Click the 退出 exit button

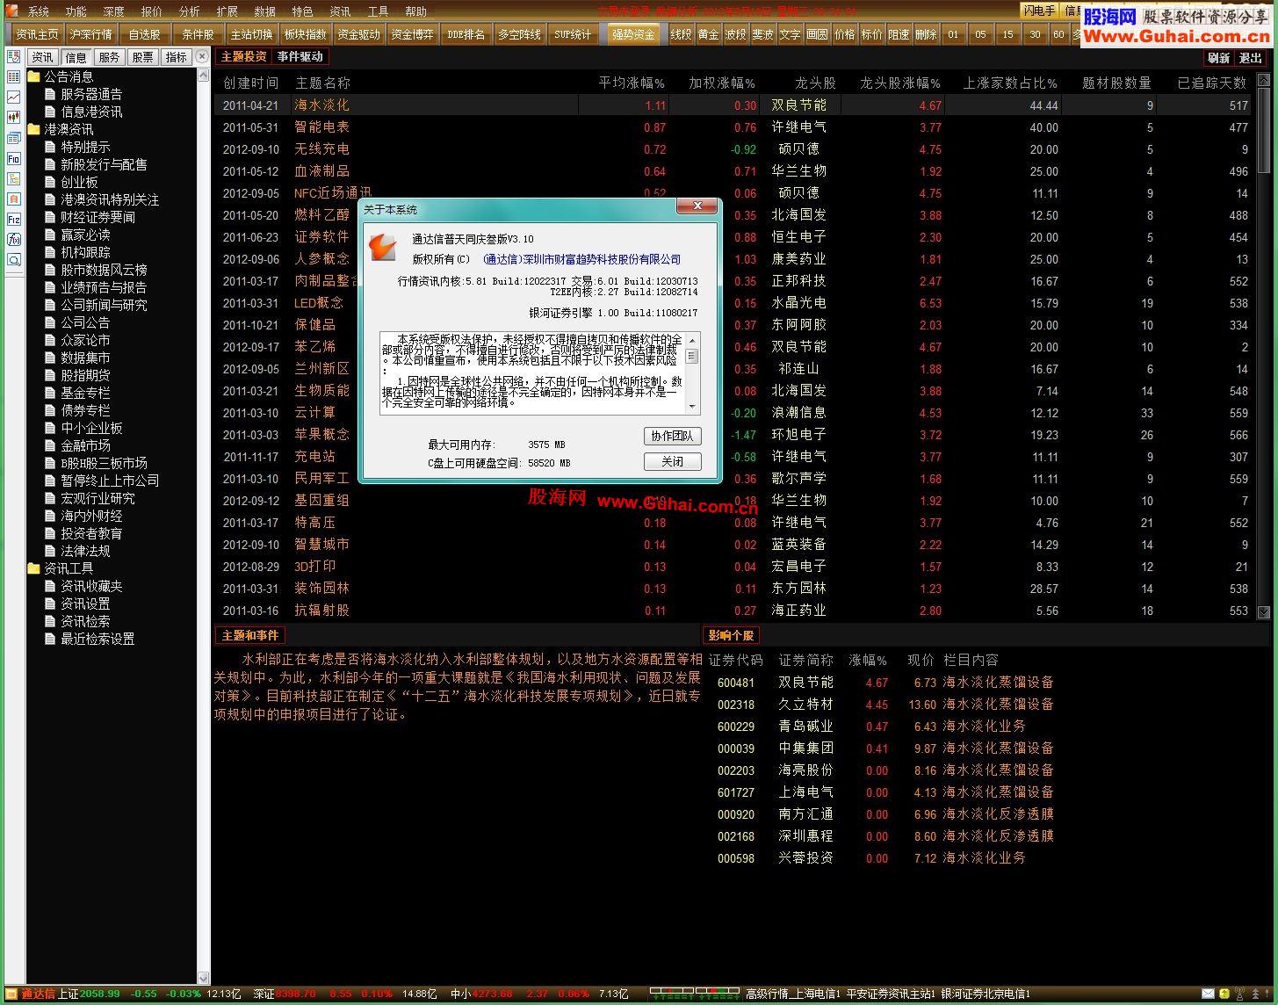(x=1250, y=58)
